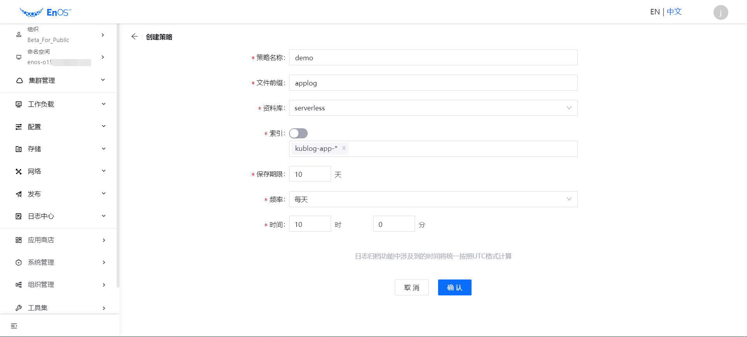The width and height of the screenshot is (747, 337).
Task: Click the 文件前缀 applog field
Action: pyautogui.click(x=433, y=83)
